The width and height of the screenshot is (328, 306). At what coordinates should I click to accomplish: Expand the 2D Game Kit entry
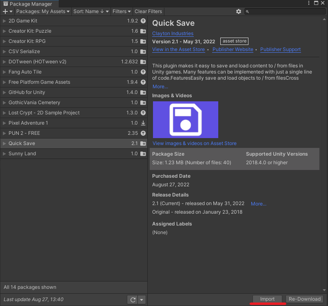pyautogui.click(x=4, y=21)
